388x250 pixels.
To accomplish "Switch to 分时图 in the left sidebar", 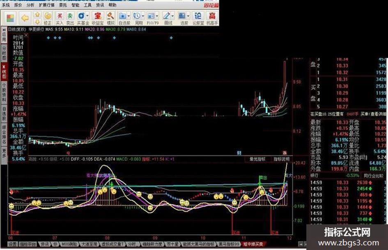I will point(4,53).
